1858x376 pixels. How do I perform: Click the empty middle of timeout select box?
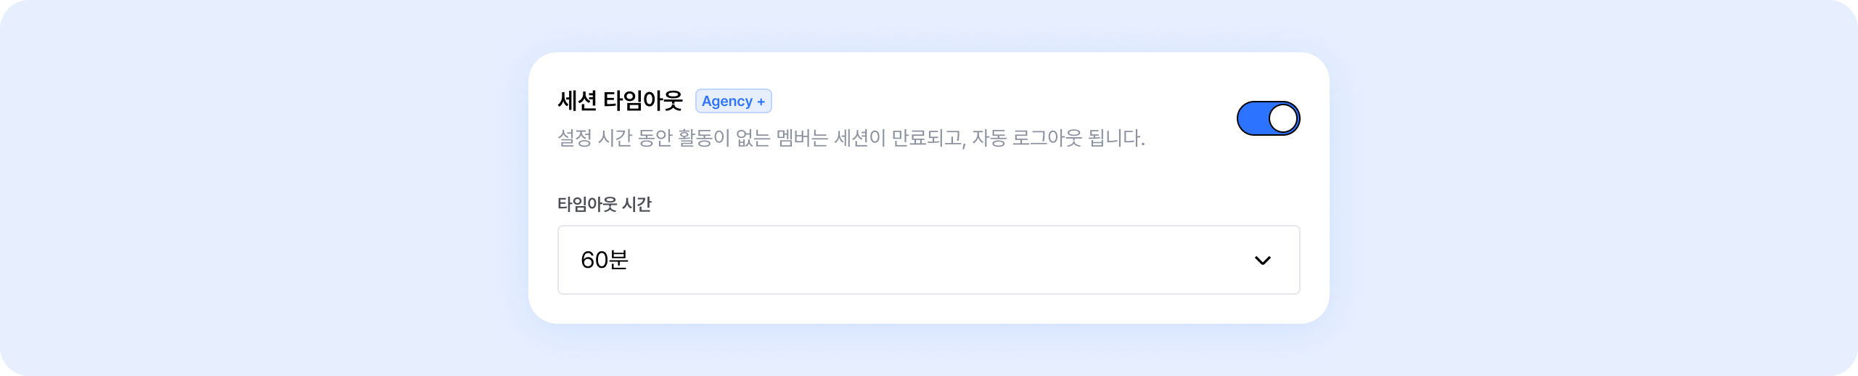(x=928, y=260)
